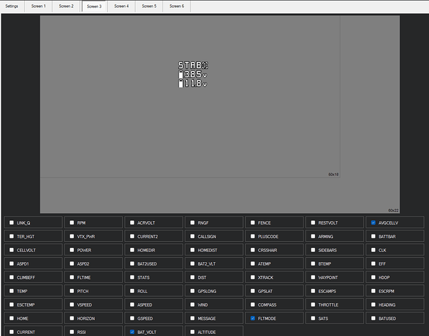Image resolution: width=429 pixels, height=336 pixels.
Task: Tick the THROTTLE checkbox
Action: [313, 305]
